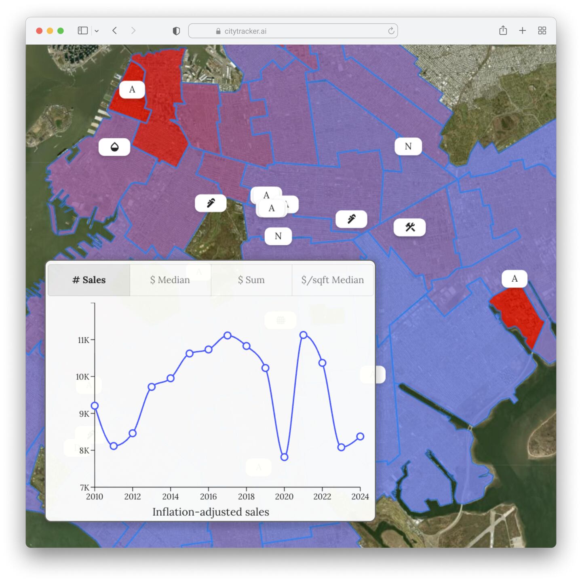The image size is (582, 582).
Task: Open the crossed hammer and wrench marker
Action: 409,227
